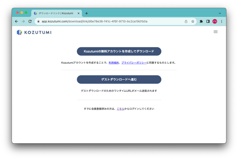The image size is (238, 159).
Task: Open the browser extensions puzzle icon
Action: 201,21
